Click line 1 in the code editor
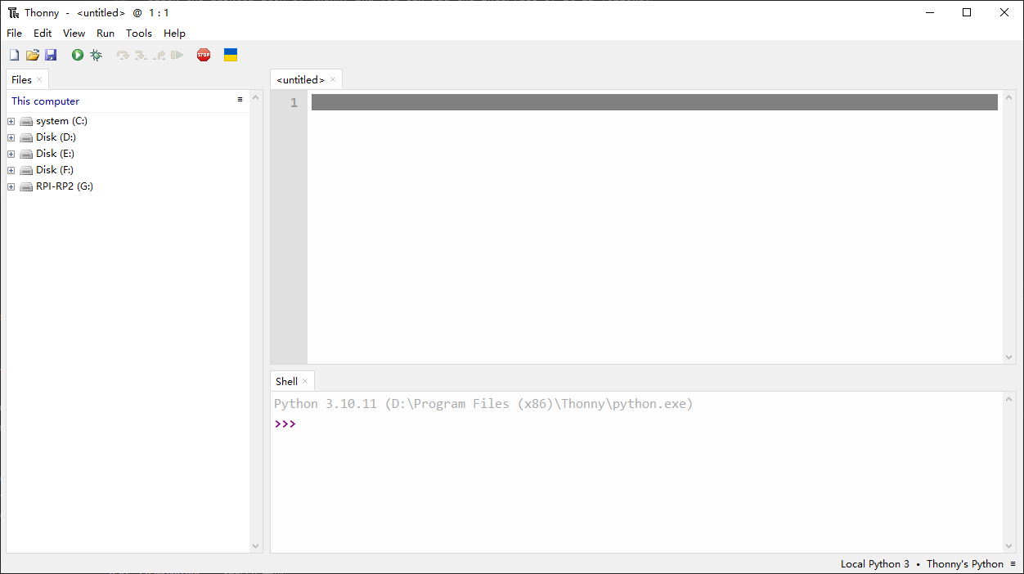 pos(654,102)
